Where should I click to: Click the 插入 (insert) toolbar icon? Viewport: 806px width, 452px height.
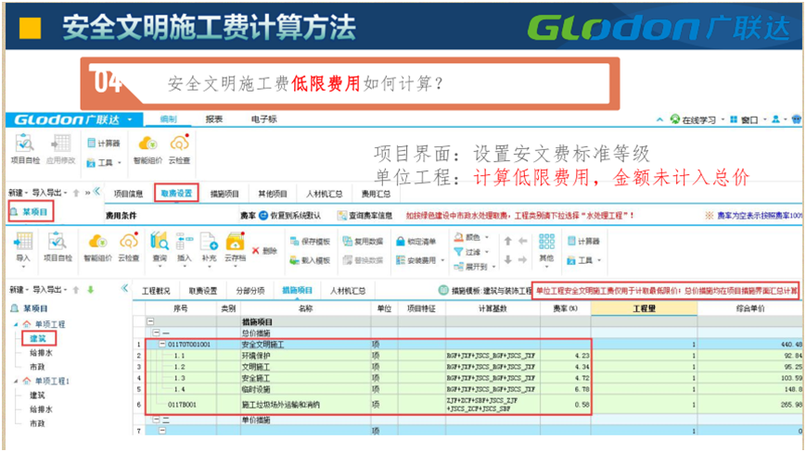point(184,243)
